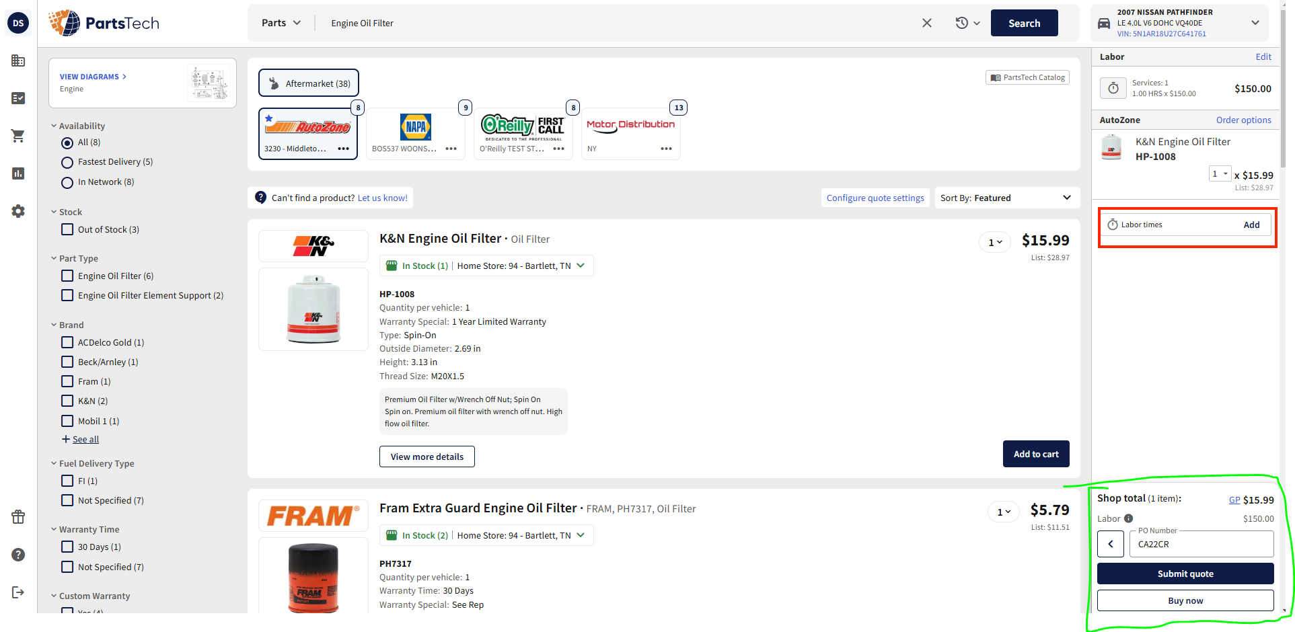The height and width of the screenshot is (632, 1295).
Task: Open the Sort By Featured dropdown
Action: pos(1006,198)
